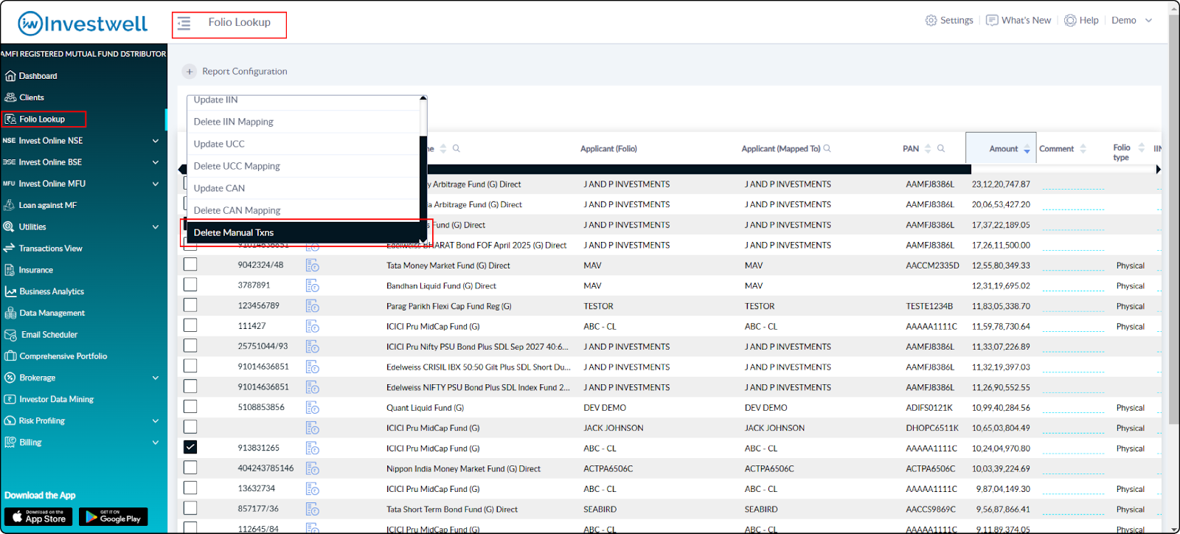
Task: Click the hamburger menu icon beside Folio Lookup
Action: pyautogui.click(x=184, y=24)
